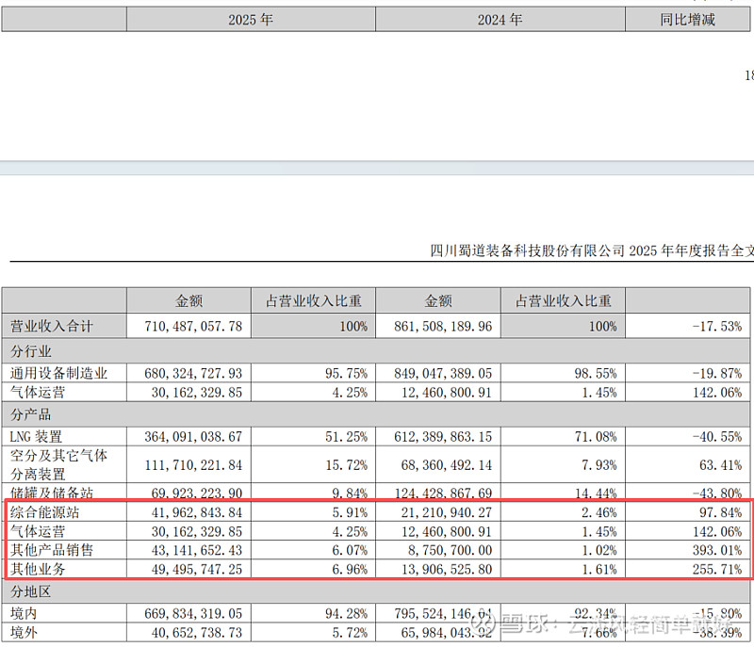Viewport: 754px width, 647px height.
Task: Select the 通用设备制造业 row label
Action: [58, 373]
